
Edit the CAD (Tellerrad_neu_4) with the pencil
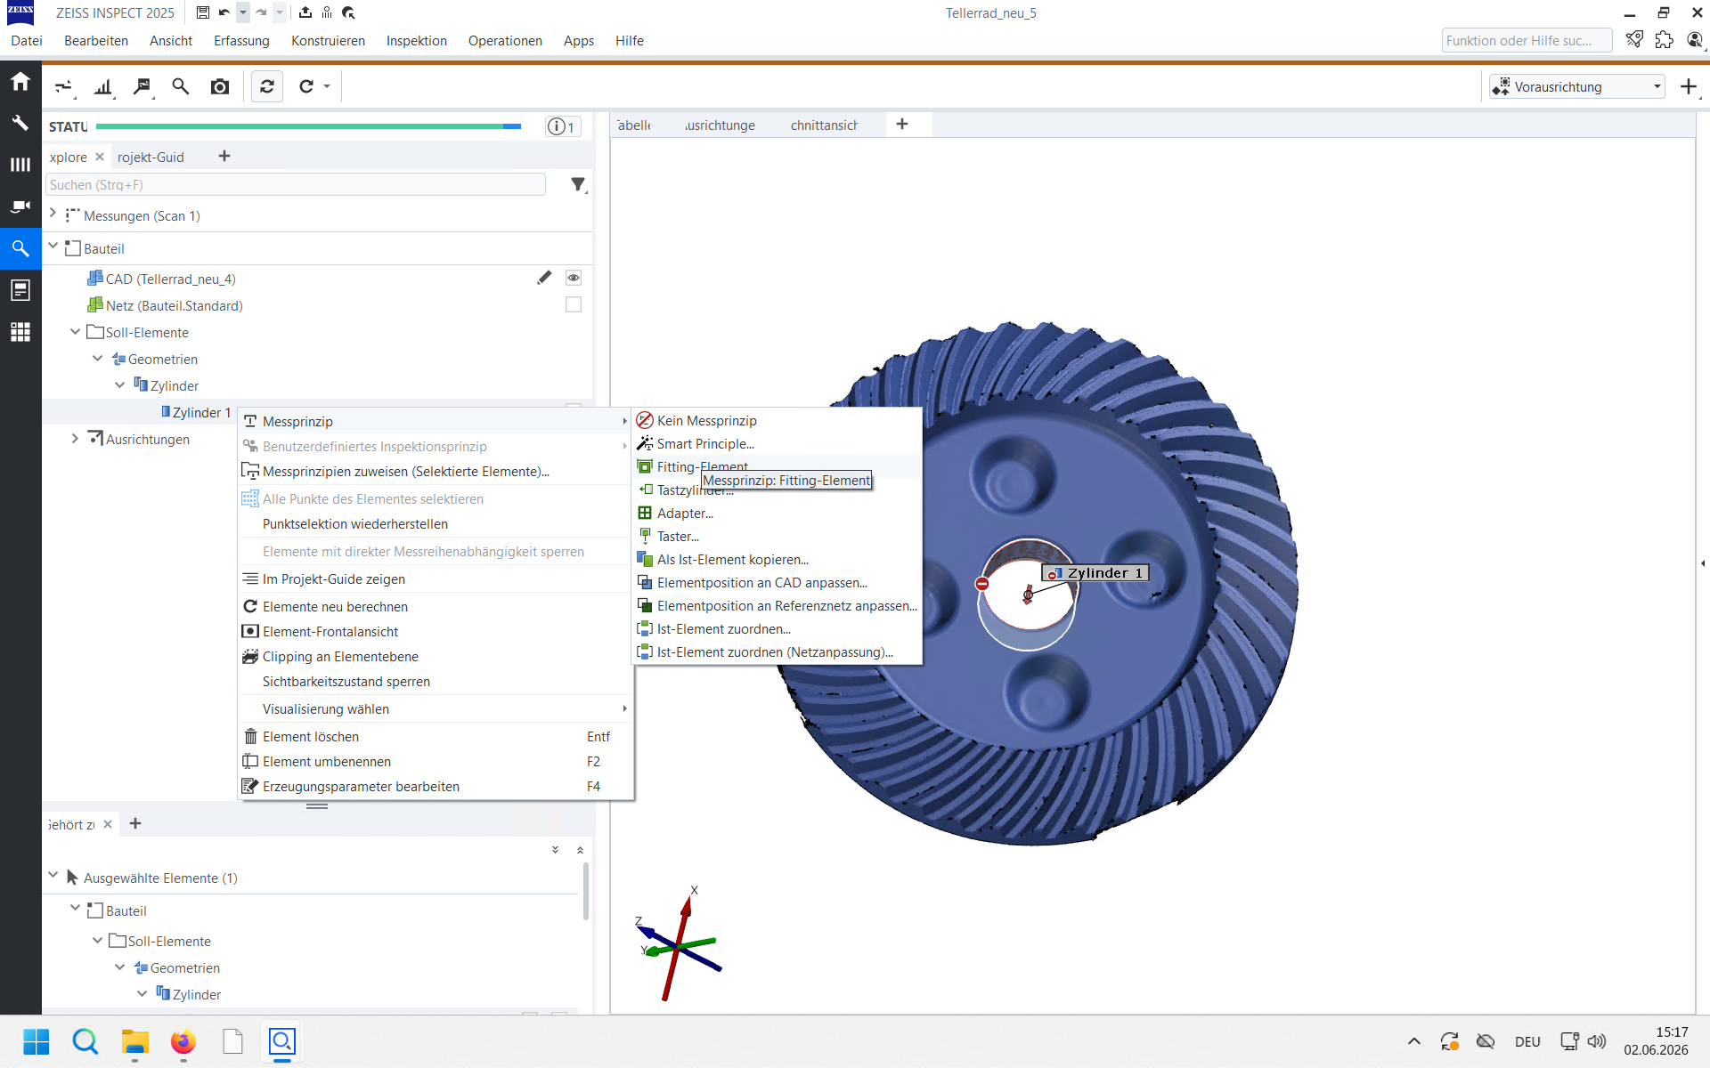point(544,278)
